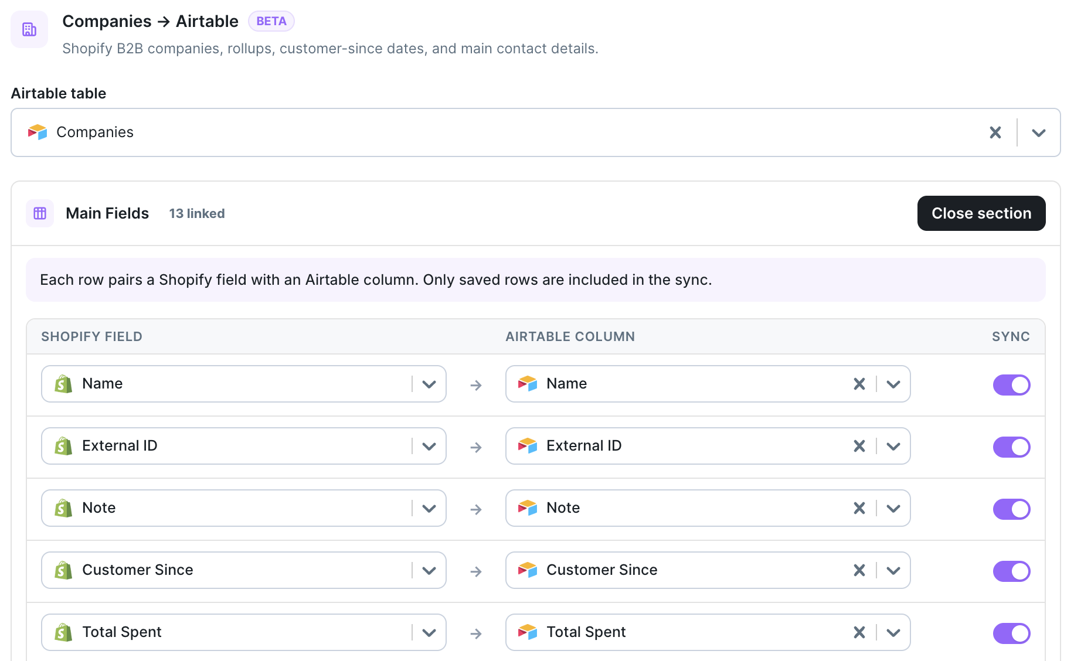The width and height of the screenshot is (1074, 661).
Task: Click Airtable logo in the table selector
Action: 38,132
